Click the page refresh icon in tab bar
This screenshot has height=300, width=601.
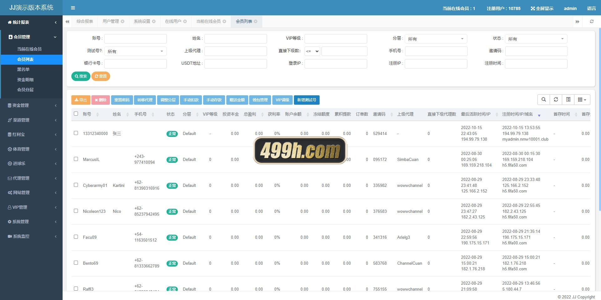point(592,22)
